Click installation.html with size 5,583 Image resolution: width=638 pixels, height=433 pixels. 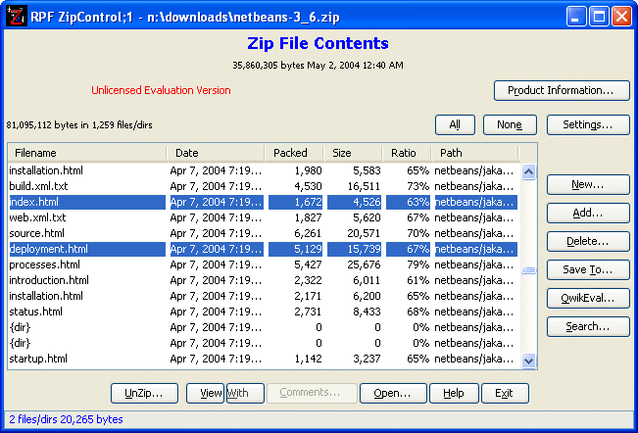pos(263,170)
